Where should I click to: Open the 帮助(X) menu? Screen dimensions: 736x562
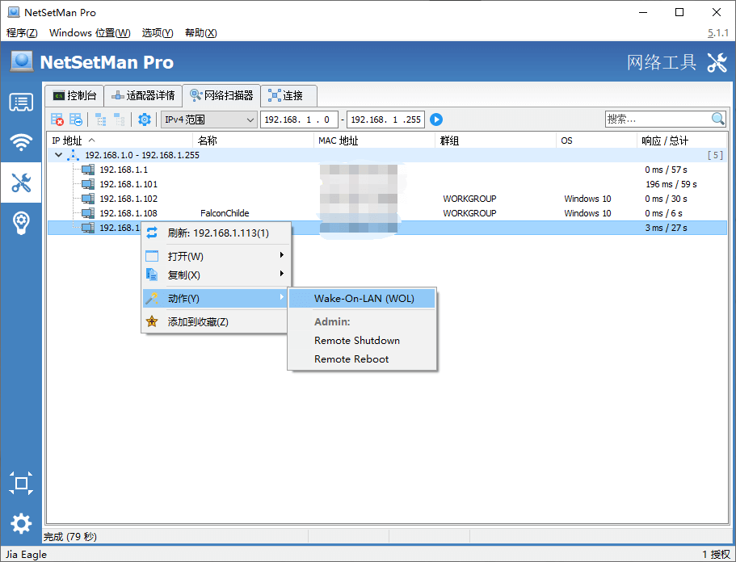click(x=201, y=33)
